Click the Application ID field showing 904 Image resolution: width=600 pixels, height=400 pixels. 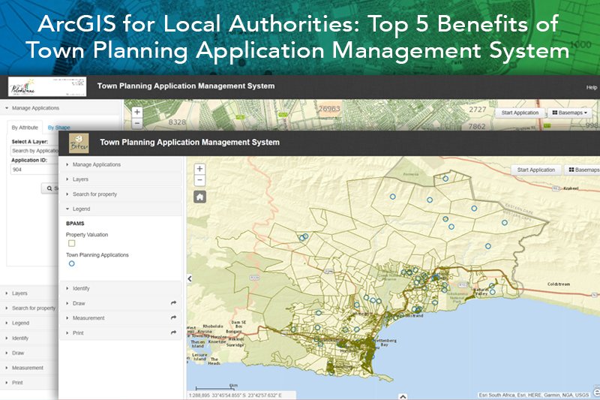[34, 170]
